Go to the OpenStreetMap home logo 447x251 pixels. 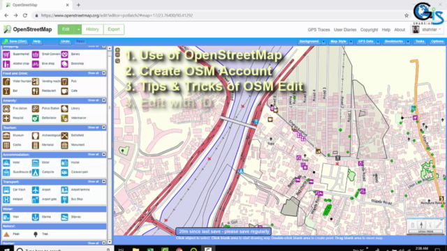click(x=28, y=29)
